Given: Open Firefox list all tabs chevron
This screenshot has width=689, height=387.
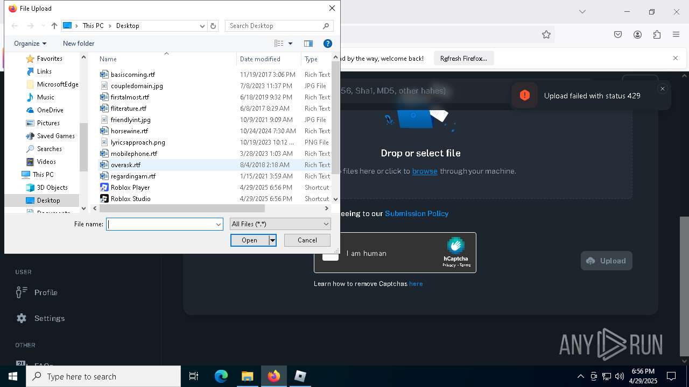Looking at the screenshot, I should coord(582,11).
